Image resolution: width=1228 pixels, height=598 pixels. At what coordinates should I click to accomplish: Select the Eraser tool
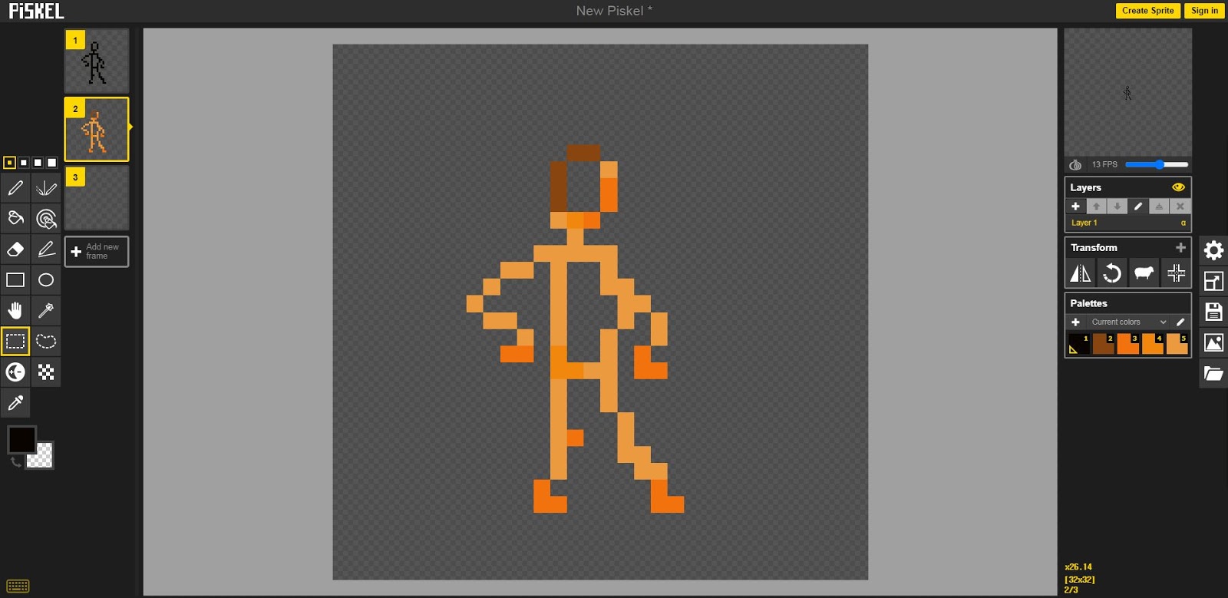tap(15, 249)
